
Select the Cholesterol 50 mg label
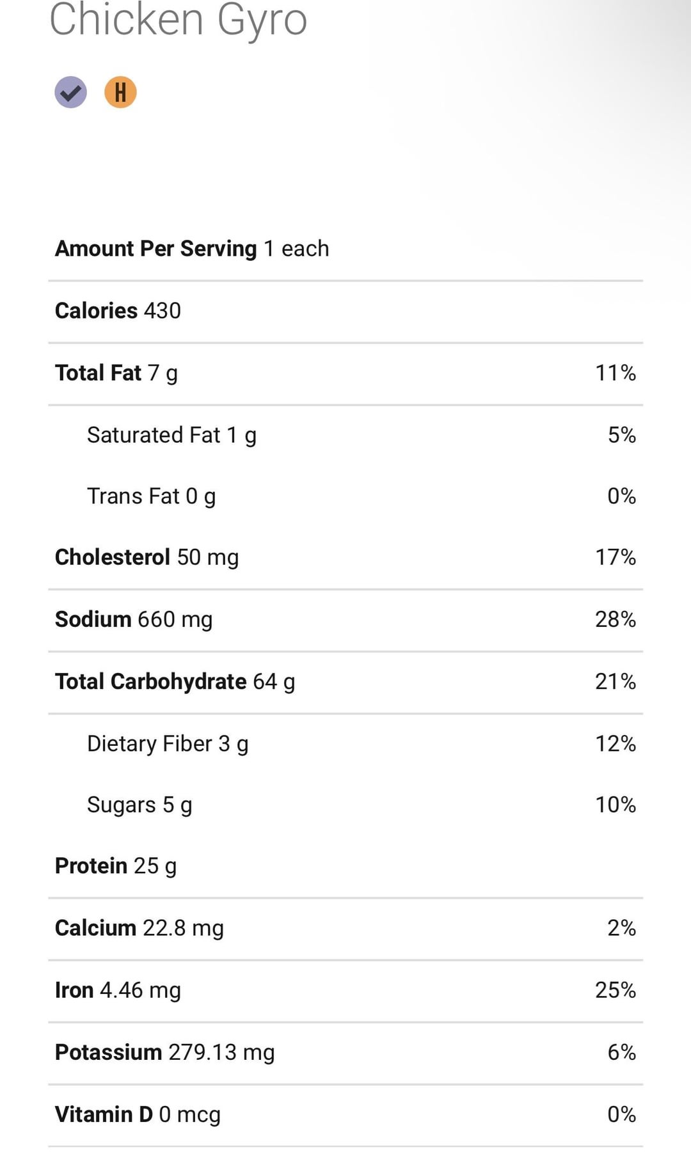pos(147,557)
